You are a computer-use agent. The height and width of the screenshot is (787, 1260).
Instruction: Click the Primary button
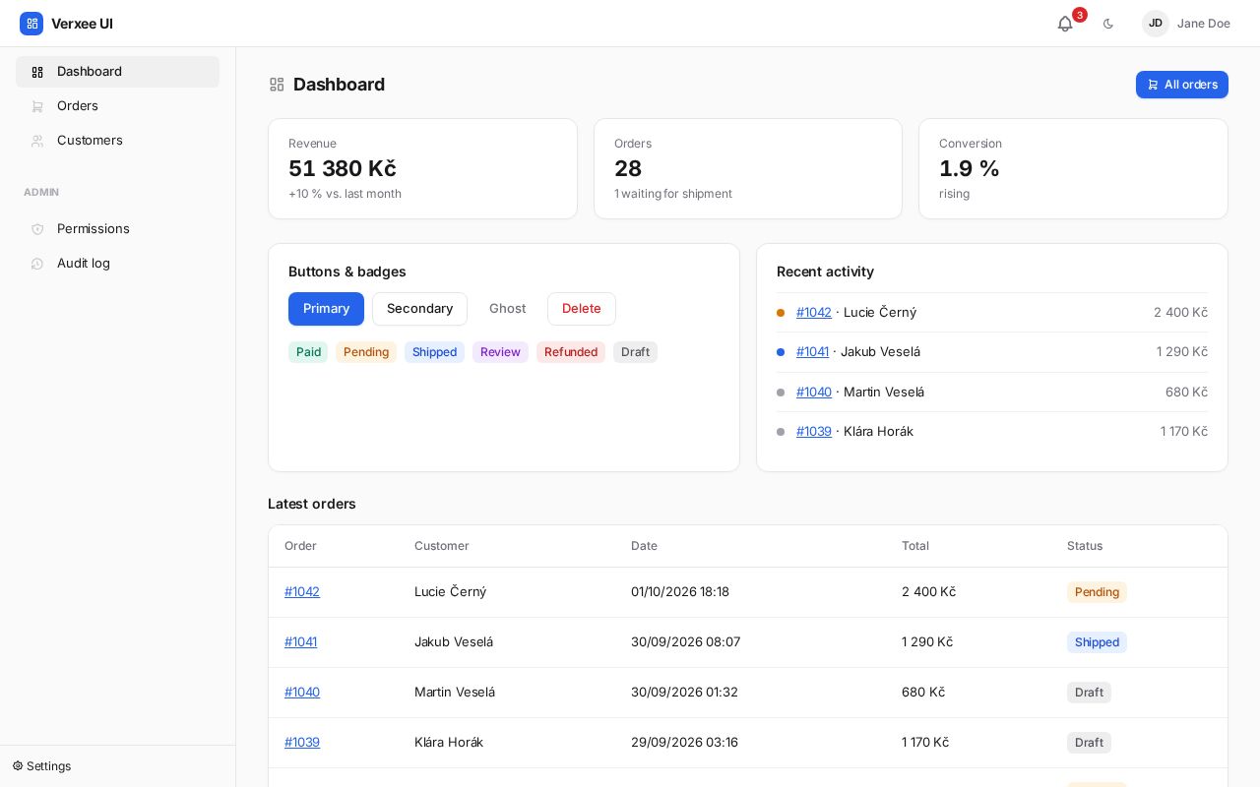click(x=326, y=309)
